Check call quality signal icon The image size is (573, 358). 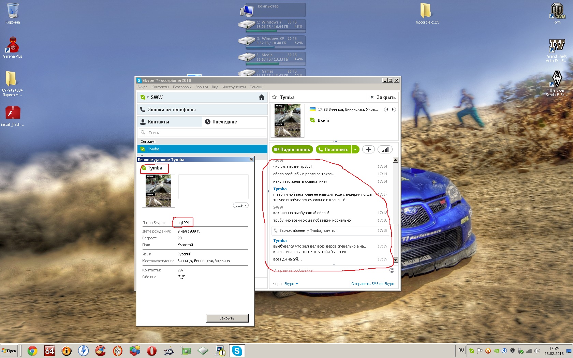click(385, 149)
